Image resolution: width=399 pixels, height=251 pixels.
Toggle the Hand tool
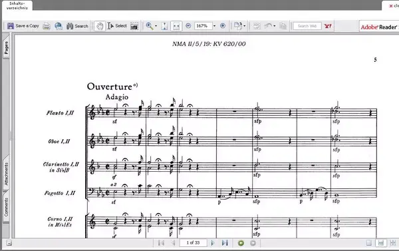coord(100,26)
